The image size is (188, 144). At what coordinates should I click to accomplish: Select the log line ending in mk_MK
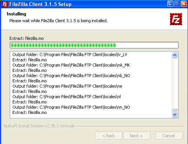click(x=71, y=65)
